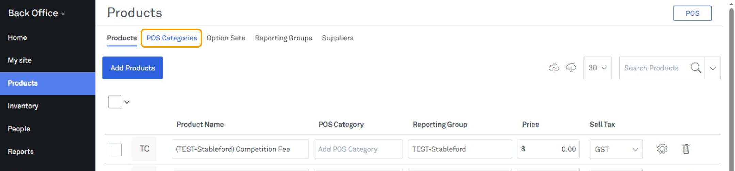
Task: Click the search magnifier icon
Action: click(696, 68)
